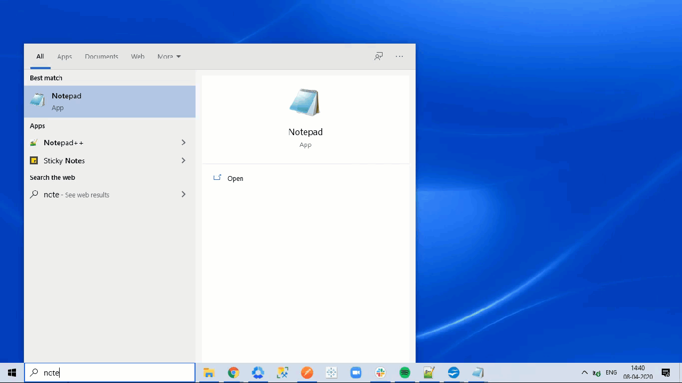Image resolution: width=682 pixels, height=383 pixels.
Task: Open the snowflake-pattern app icon on taskbar
Action: pyautogui.click(x=331, y=373)
